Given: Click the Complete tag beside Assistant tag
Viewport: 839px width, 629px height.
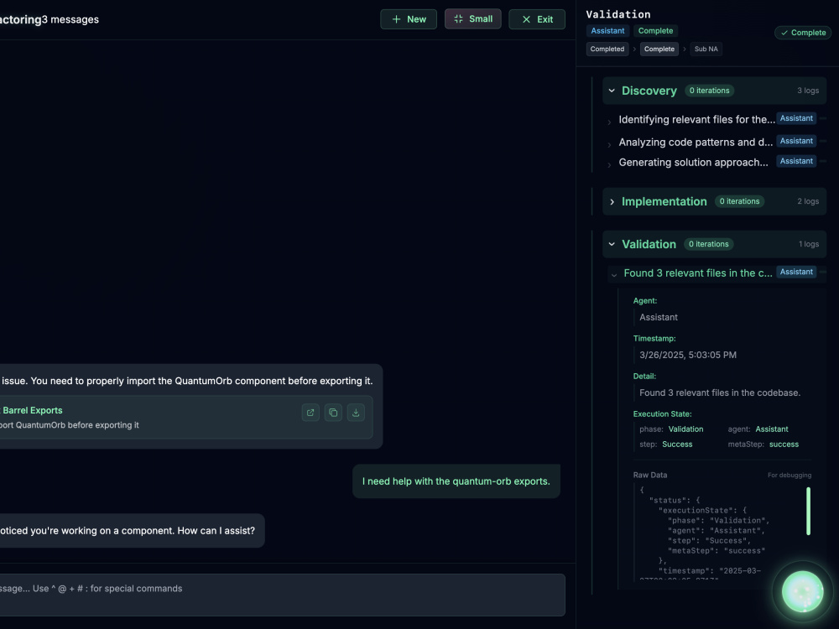Looking at the screenshot, I should 655,31.
